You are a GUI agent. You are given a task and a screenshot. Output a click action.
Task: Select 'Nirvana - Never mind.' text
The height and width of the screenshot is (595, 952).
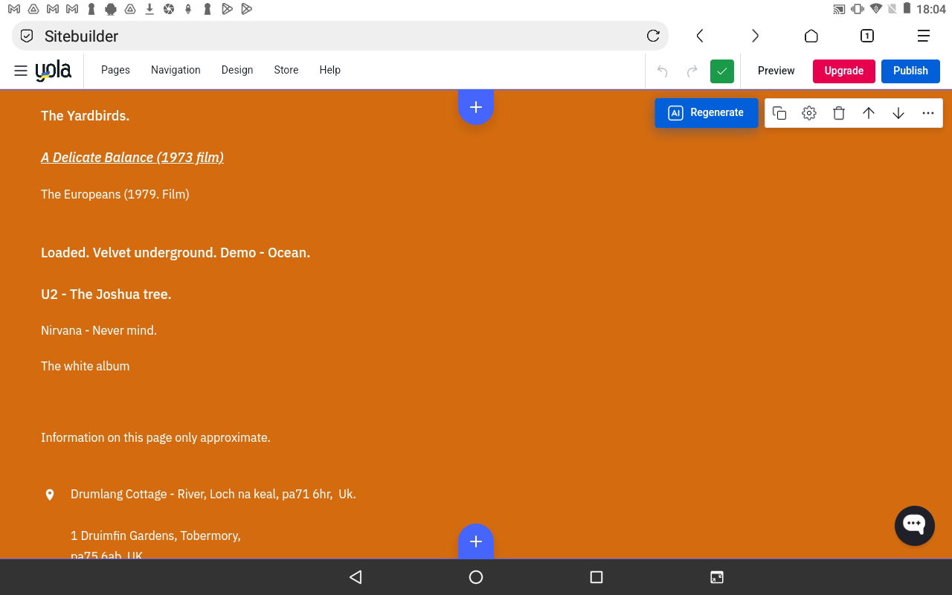pyautogui.click(x=99, y=330)
